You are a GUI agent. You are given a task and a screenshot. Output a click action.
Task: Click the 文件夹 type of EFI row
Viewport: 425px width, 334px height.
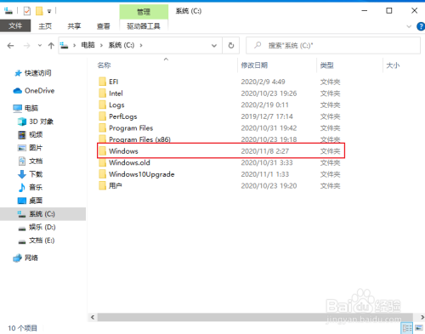pos(330,82)
